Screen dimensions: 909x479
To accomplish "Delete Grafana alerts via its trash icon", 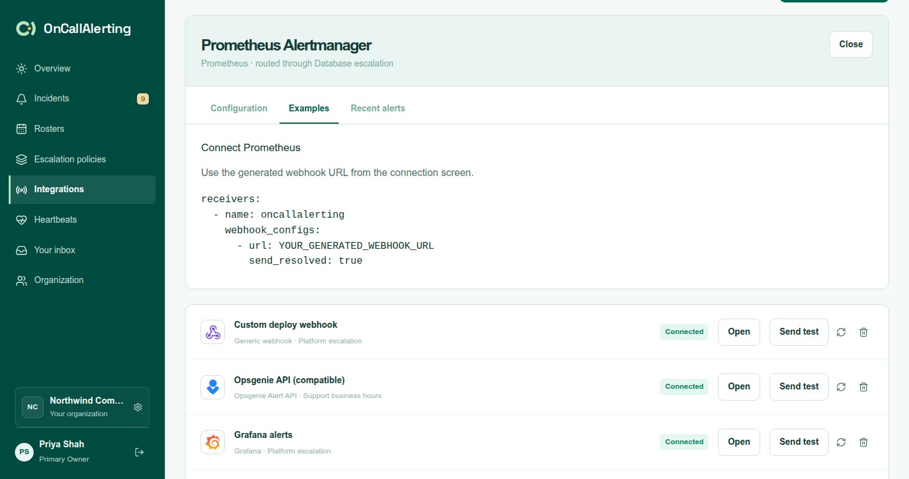I will click(864, 442).
